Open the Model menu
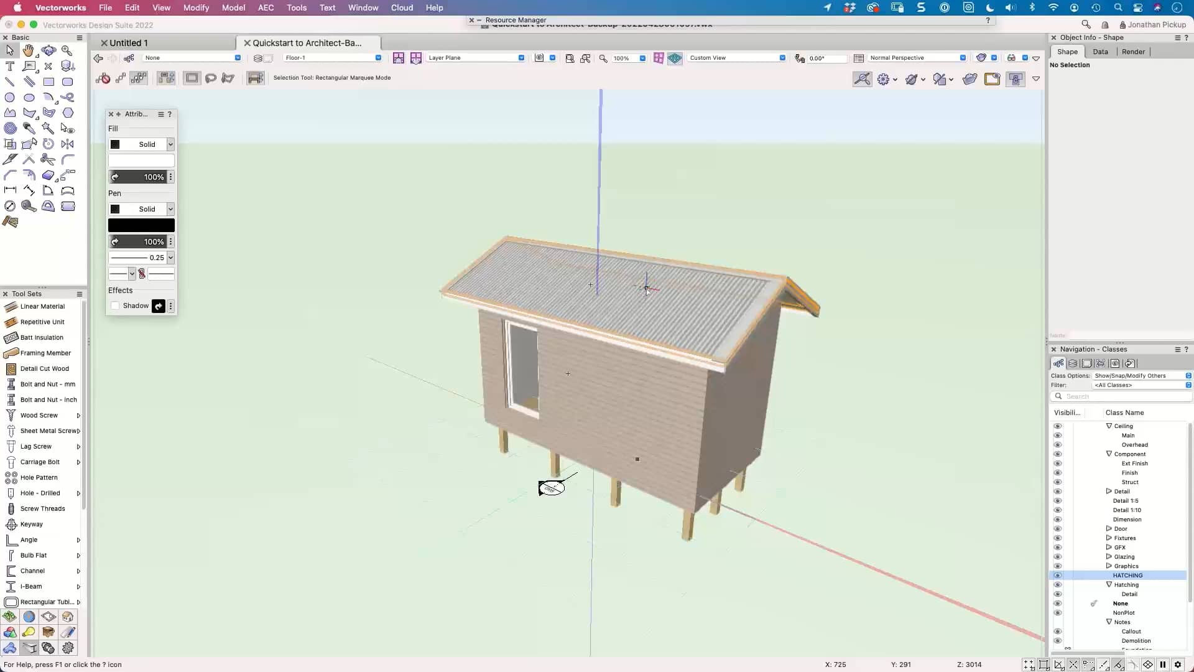The height and width of the screenshot is (672, 1194). (x=234, y=7)
